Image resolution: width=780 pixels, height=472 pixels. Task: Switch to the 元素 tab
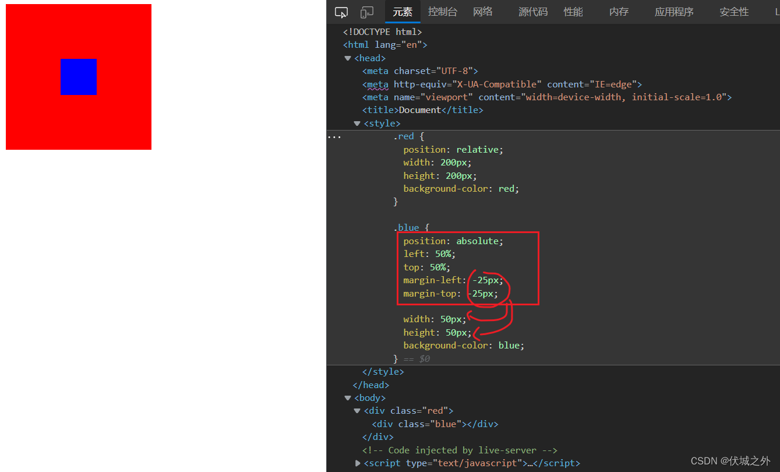point(403,12)
